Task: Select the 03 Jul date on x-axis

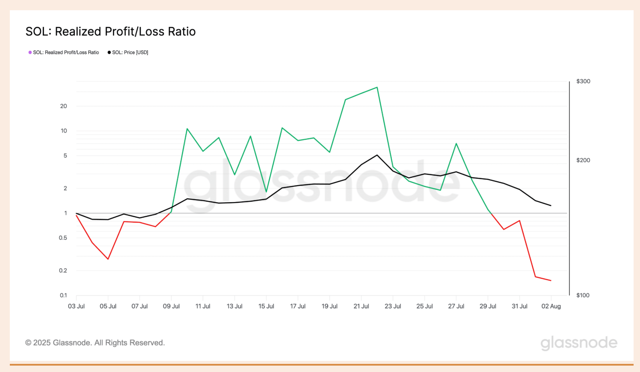Action: (x=76, y=306)
